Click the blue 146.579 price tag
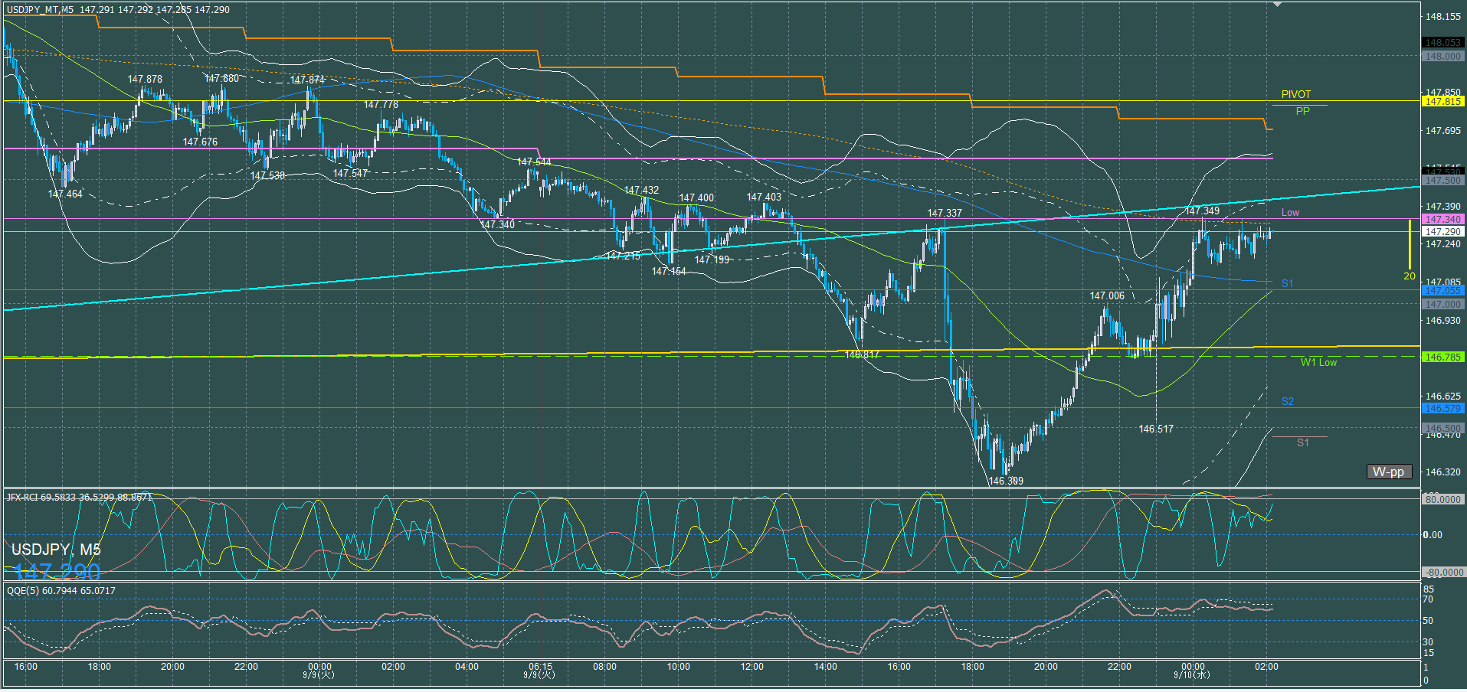The width and height of the screenshot is (1467, 692). [x=1442, y=408]
